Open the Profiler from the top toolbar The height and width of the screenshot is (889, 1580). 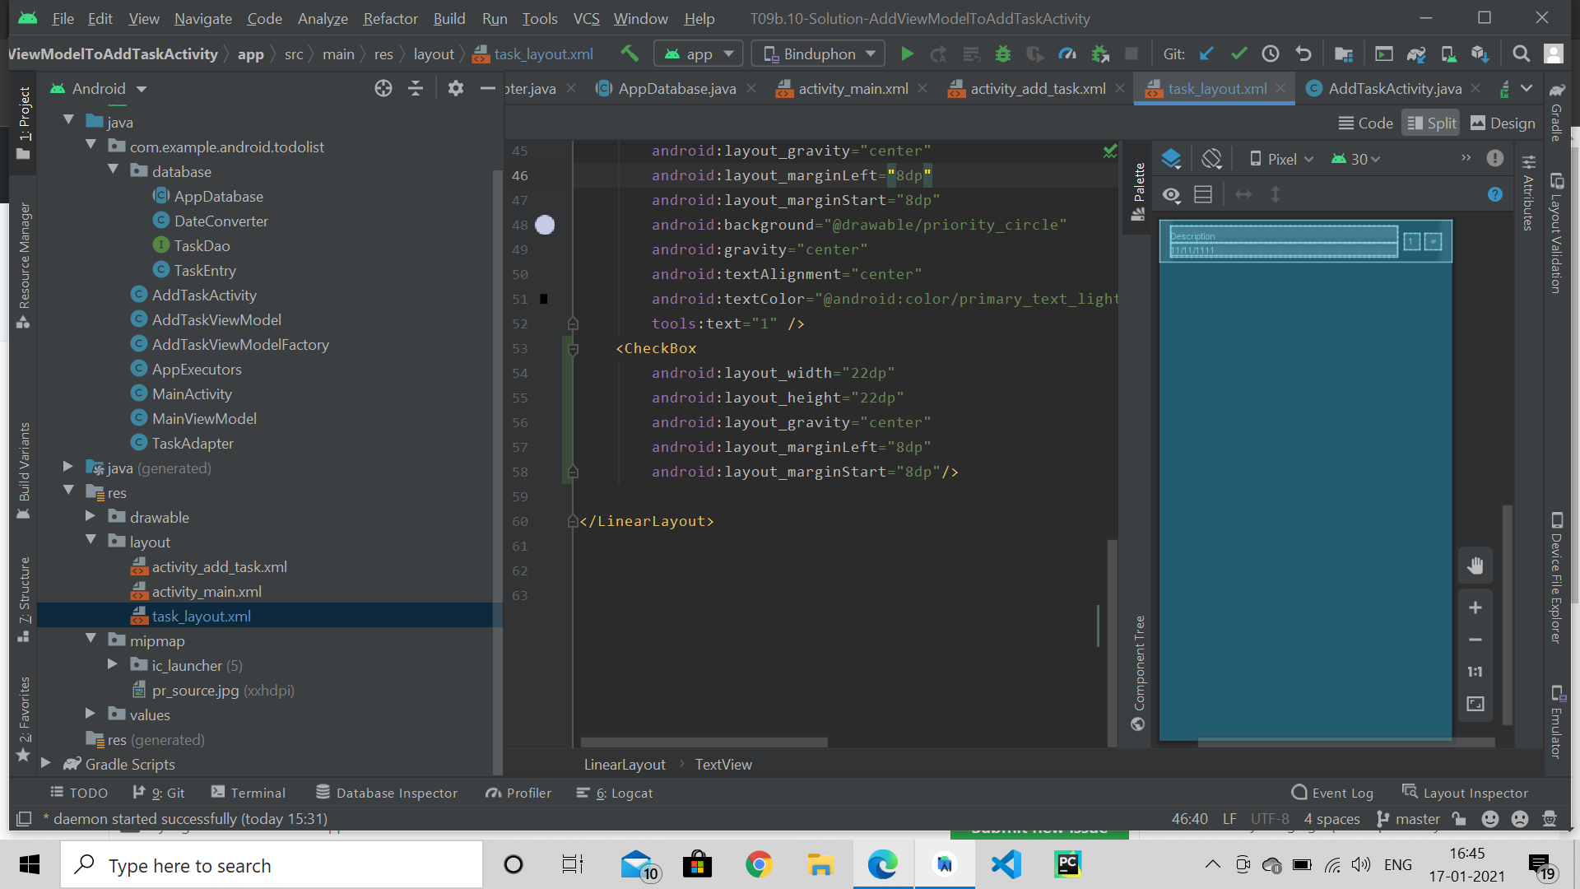click(1067, 54)
